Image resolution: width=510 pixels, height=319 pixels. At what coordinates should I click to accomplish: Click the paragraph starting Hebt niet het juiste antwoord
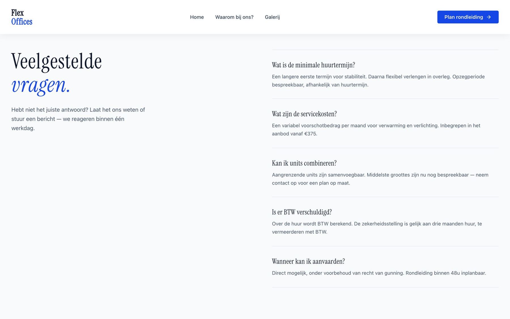[x=78, y=119]
